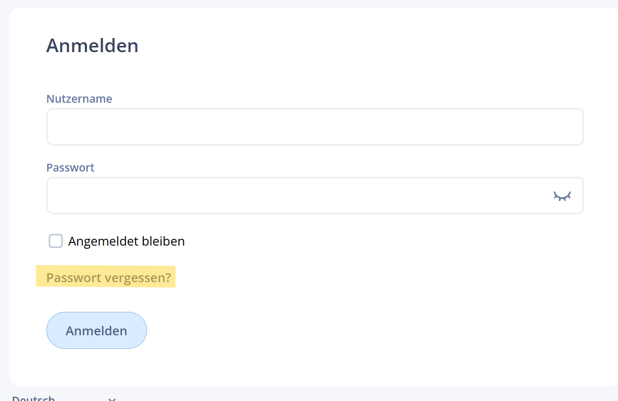The image size is (618, 401).
Task: Select the Anmelden page heading
Action: tap(92, 45)
